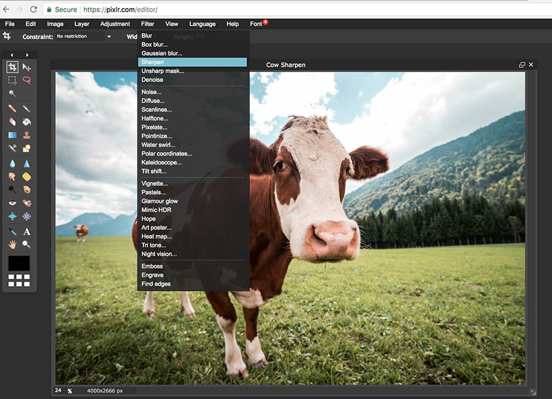Select the Clone Stamp tool
Viewport: 552px width, 399px height.
26,135
